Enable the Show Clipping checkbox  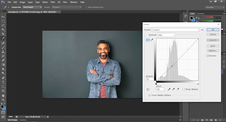(183, 89)
